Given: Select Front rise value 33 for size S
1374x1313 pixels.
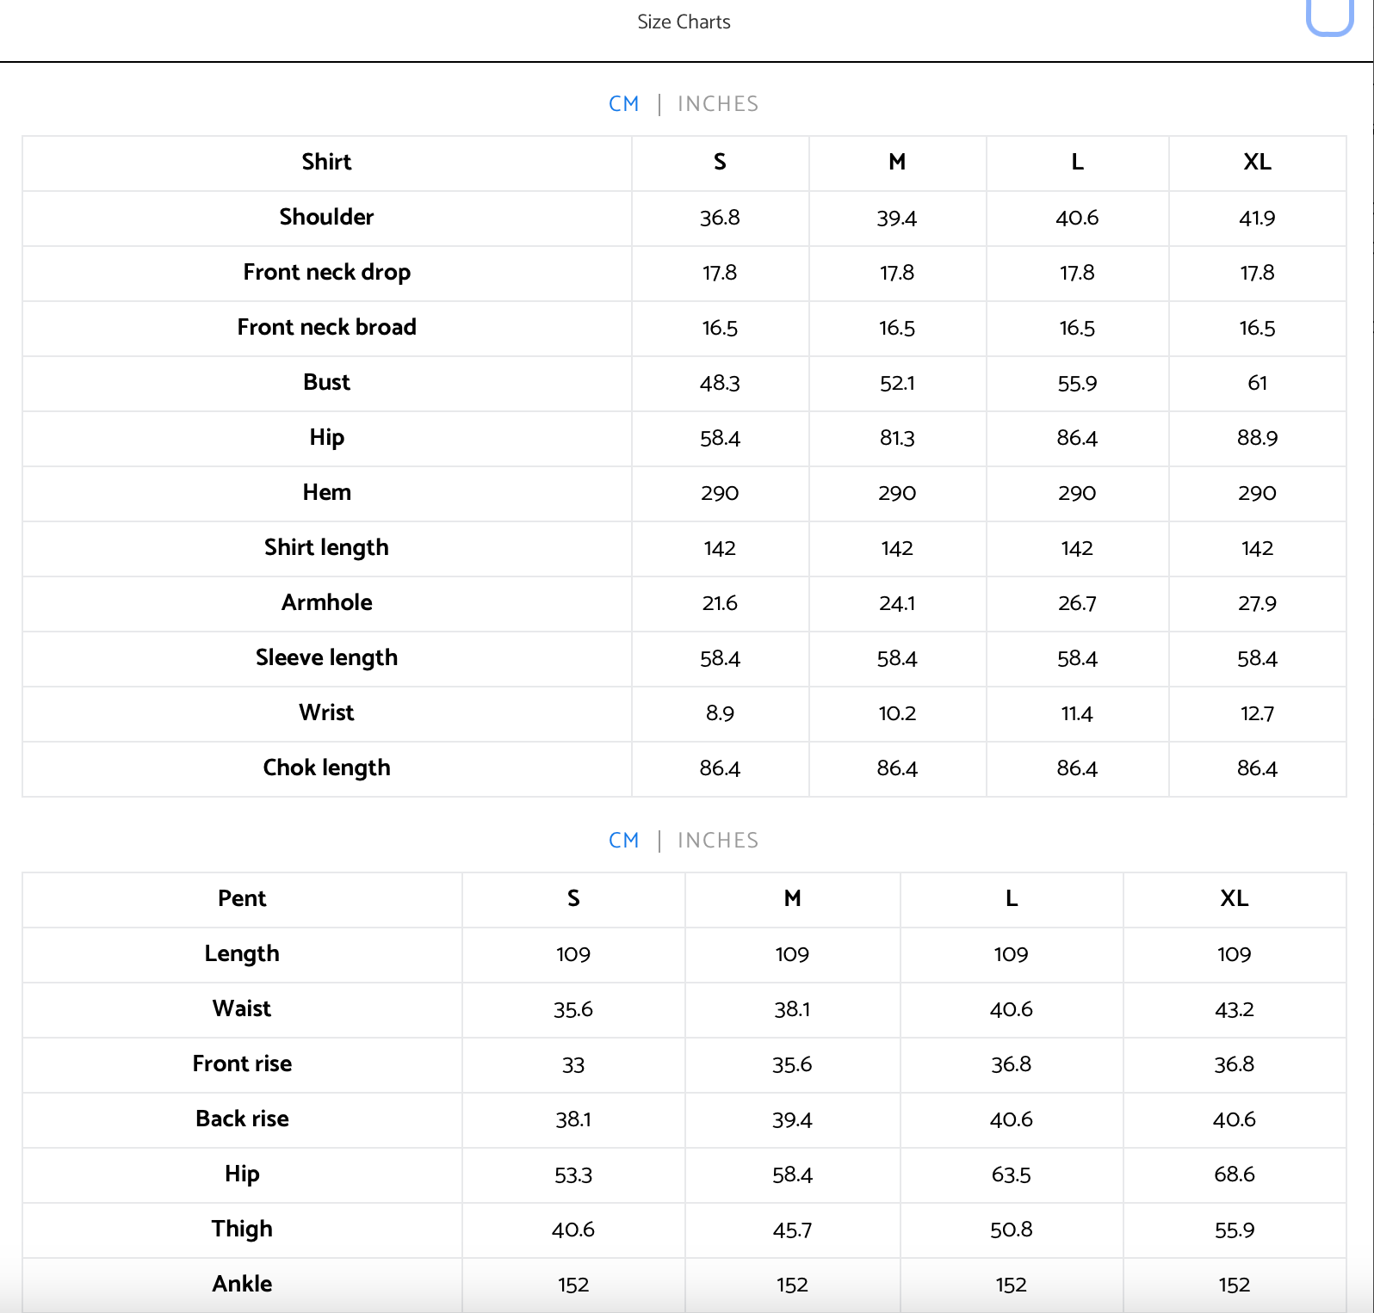Looking at the screenshot, I should pos(573,1064).
